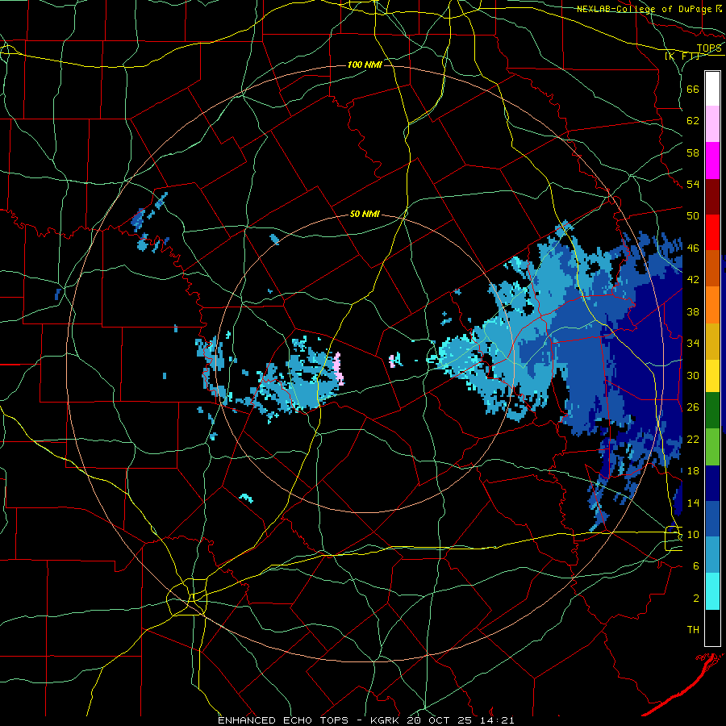Viewport: 726px width, 726px height.
Task: Click the bright red 46 kft legend swatch
Action: 712,232
